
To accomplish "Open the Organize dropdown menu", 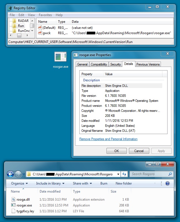I will point(19,183).
